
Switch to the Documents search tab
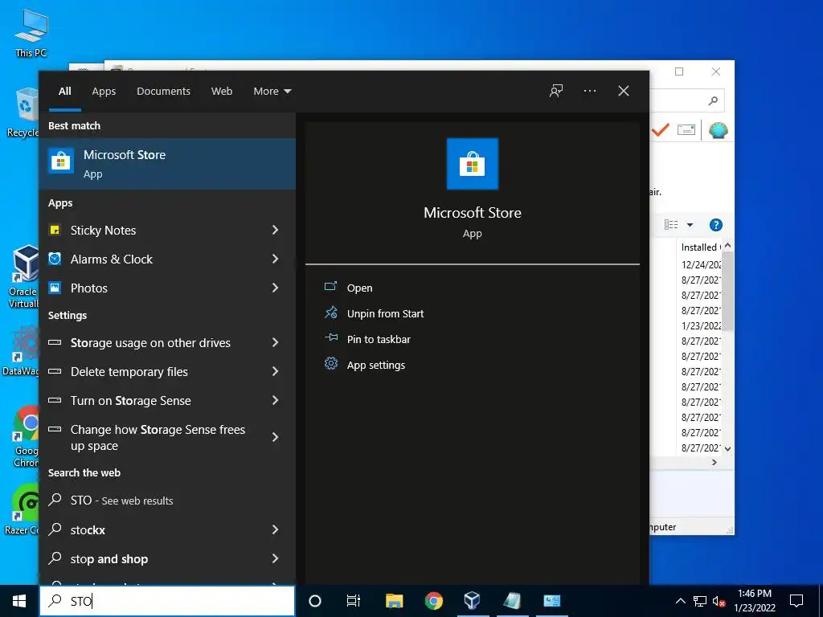tap(163, 91)
